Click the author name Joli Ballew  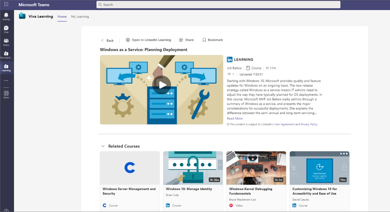234,68
